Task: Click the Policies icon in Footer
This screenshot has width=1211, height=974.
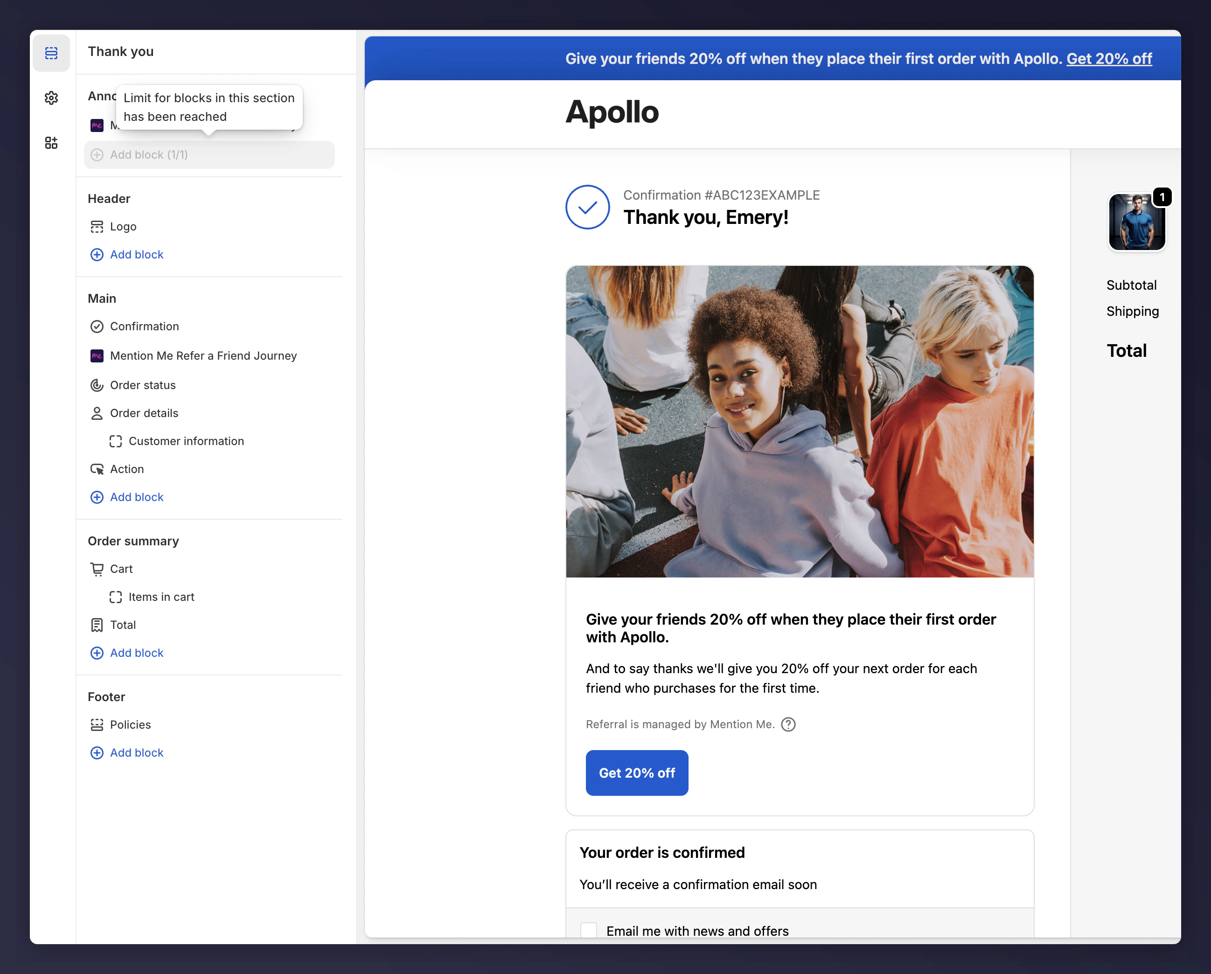Action: 97,724
